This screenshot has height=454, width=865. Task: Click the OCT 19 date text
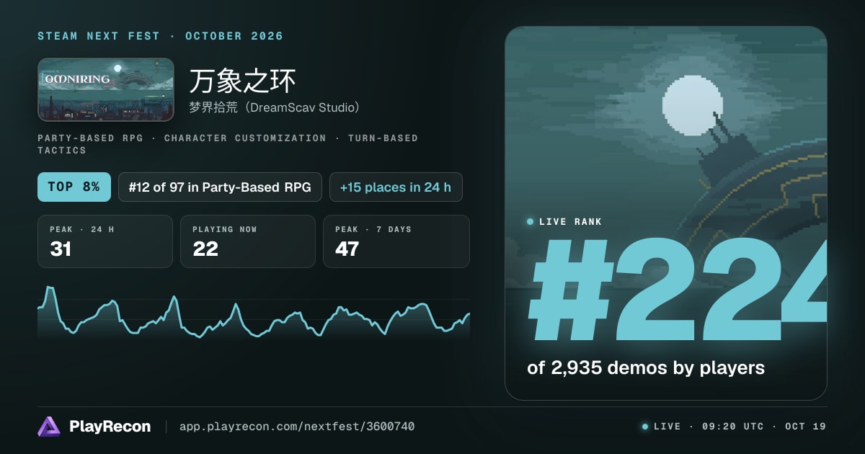(x=806, y=427)
